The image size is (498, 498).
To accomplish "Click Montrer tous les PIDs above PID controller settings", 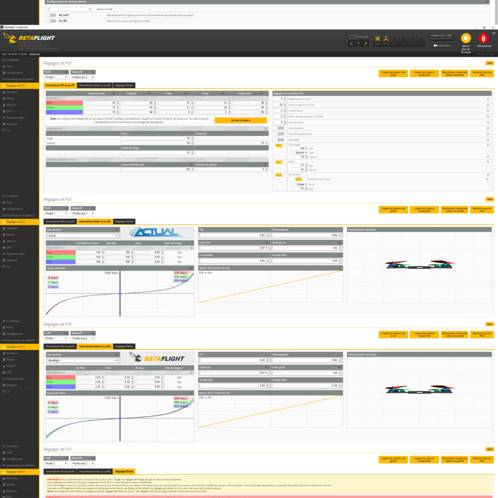I will (482, 74).
